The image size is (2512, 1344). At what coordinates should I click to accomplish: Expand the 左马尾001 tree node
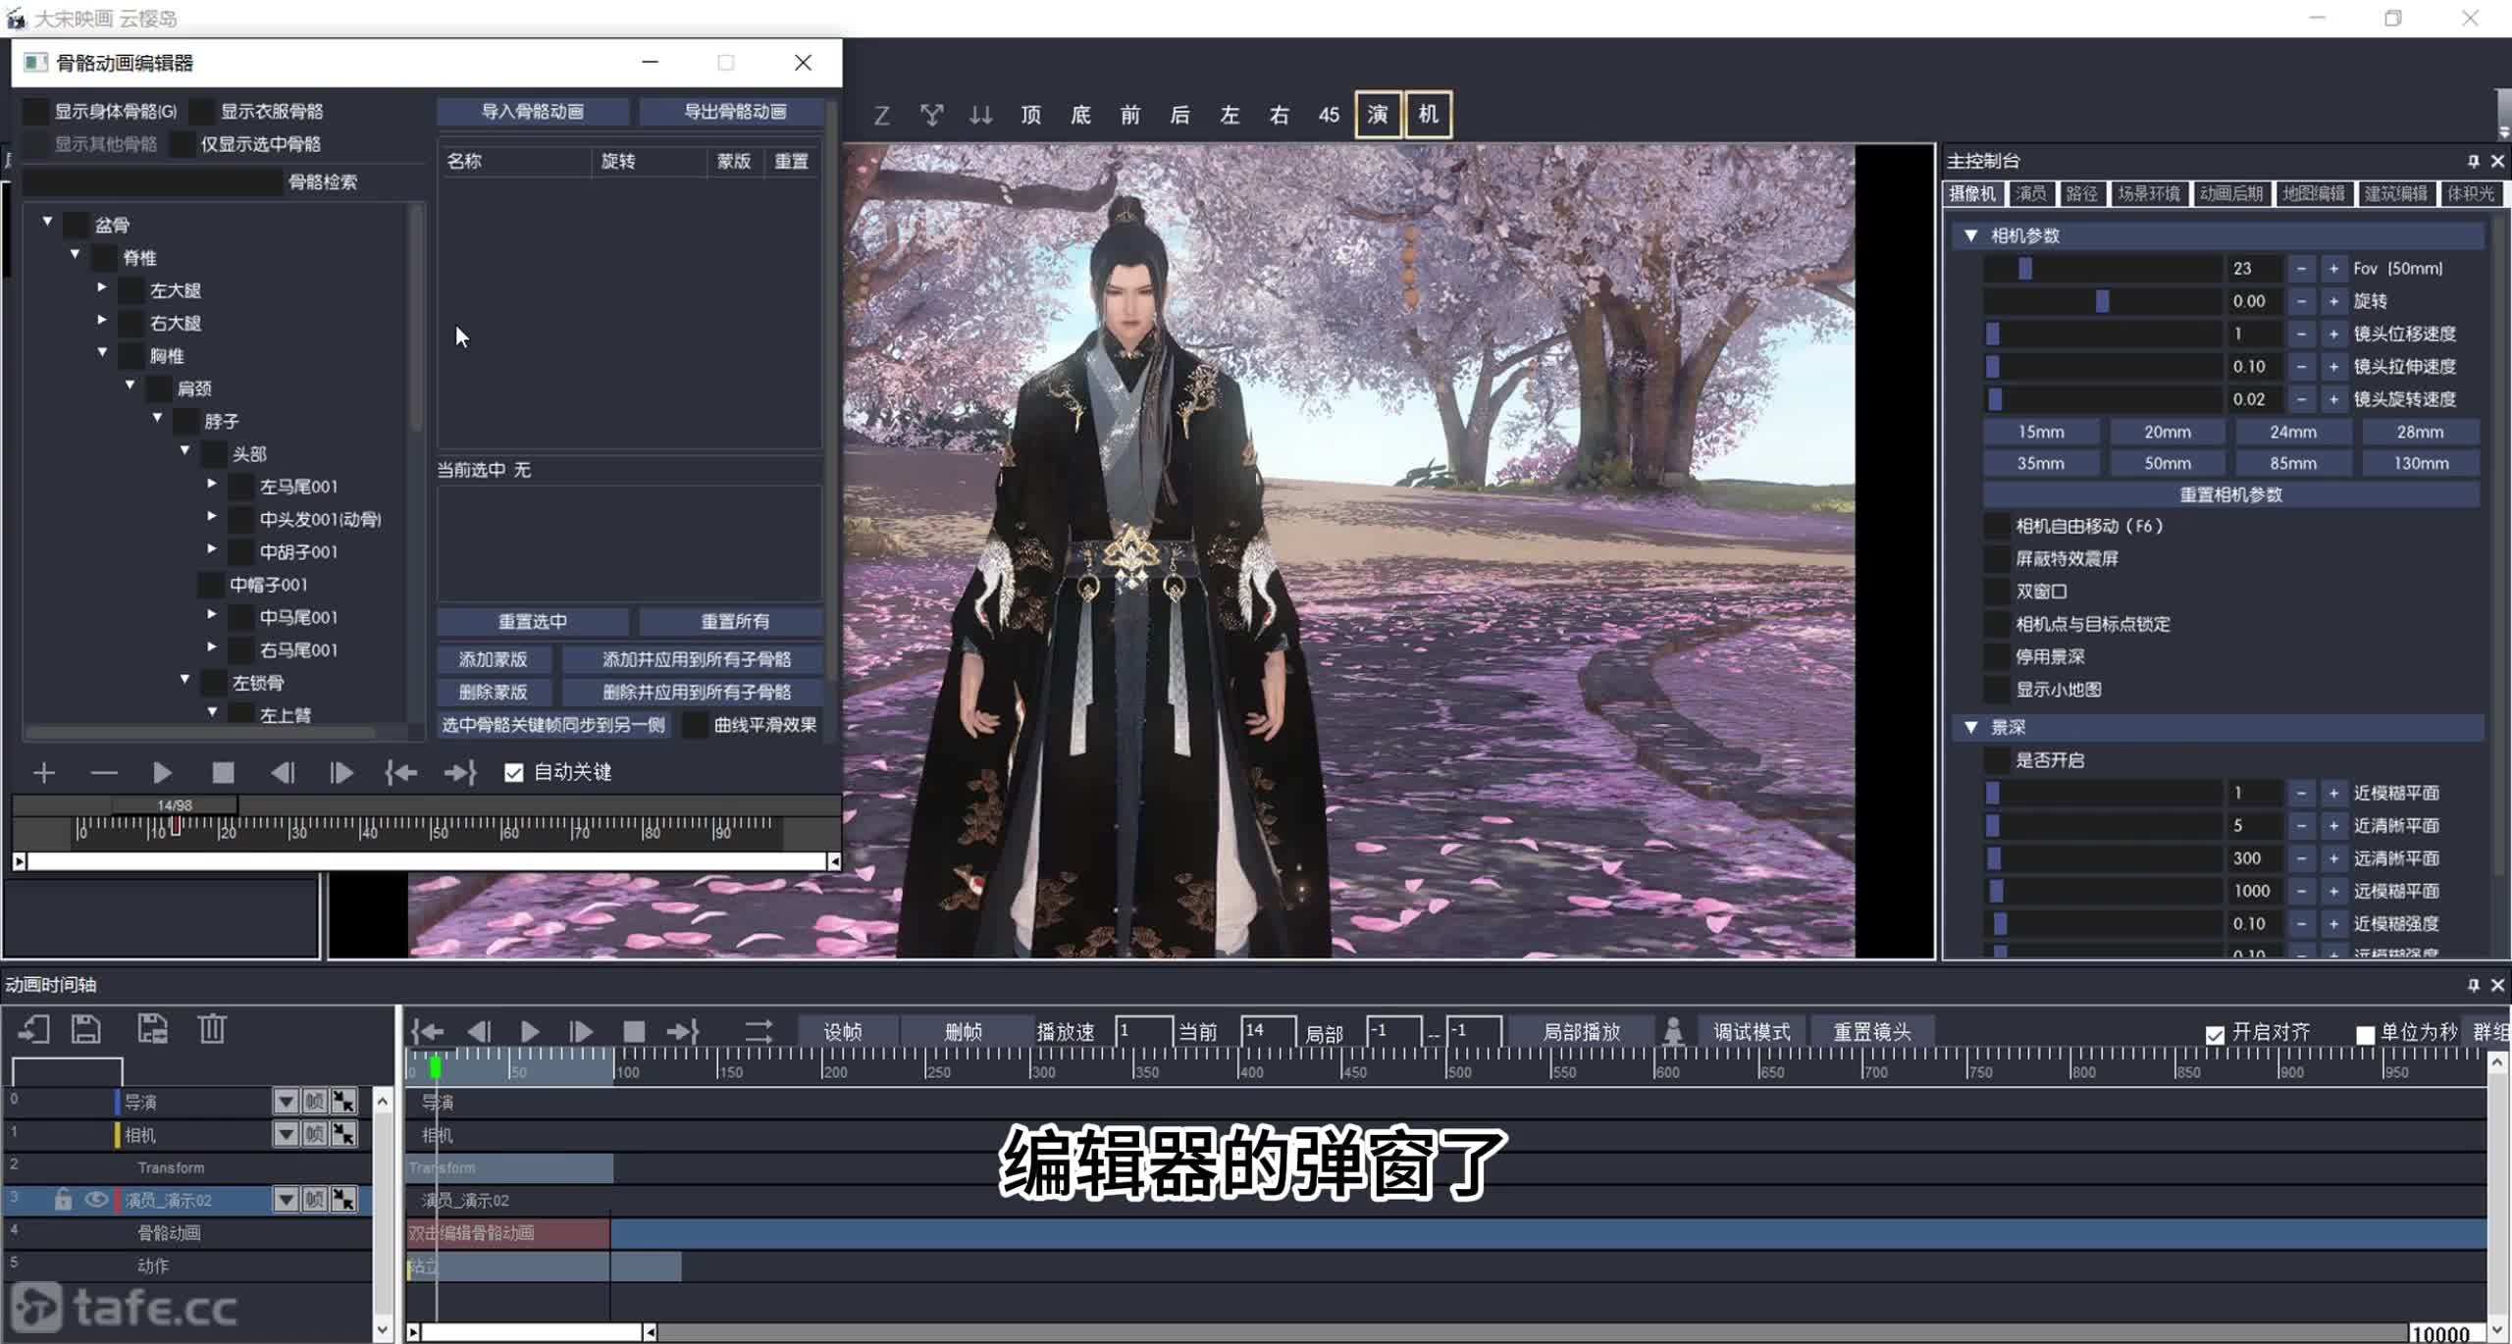tap(212, 483)
